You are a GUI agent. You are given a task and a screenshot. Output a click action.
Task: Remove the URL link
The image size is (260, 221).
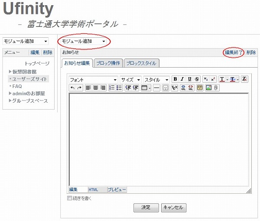(x=191, y=88)
